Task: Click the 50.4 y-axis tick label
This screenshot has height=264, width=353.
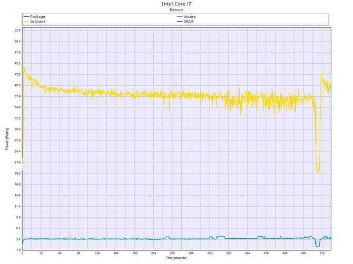Action: (17, 42)
